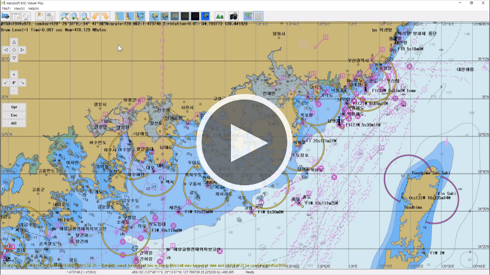490x275 pixels.
Task: Click the Opt options button
Action: (14, 107)
